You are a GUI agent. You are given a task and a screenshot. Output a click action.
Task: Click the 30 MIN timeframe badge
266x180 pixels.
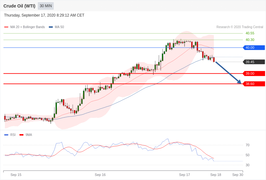[46, 6]
